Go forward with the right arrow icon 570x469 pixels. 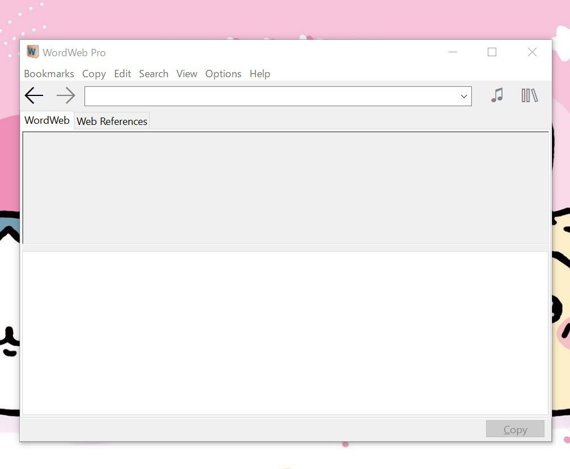(66, 96)
